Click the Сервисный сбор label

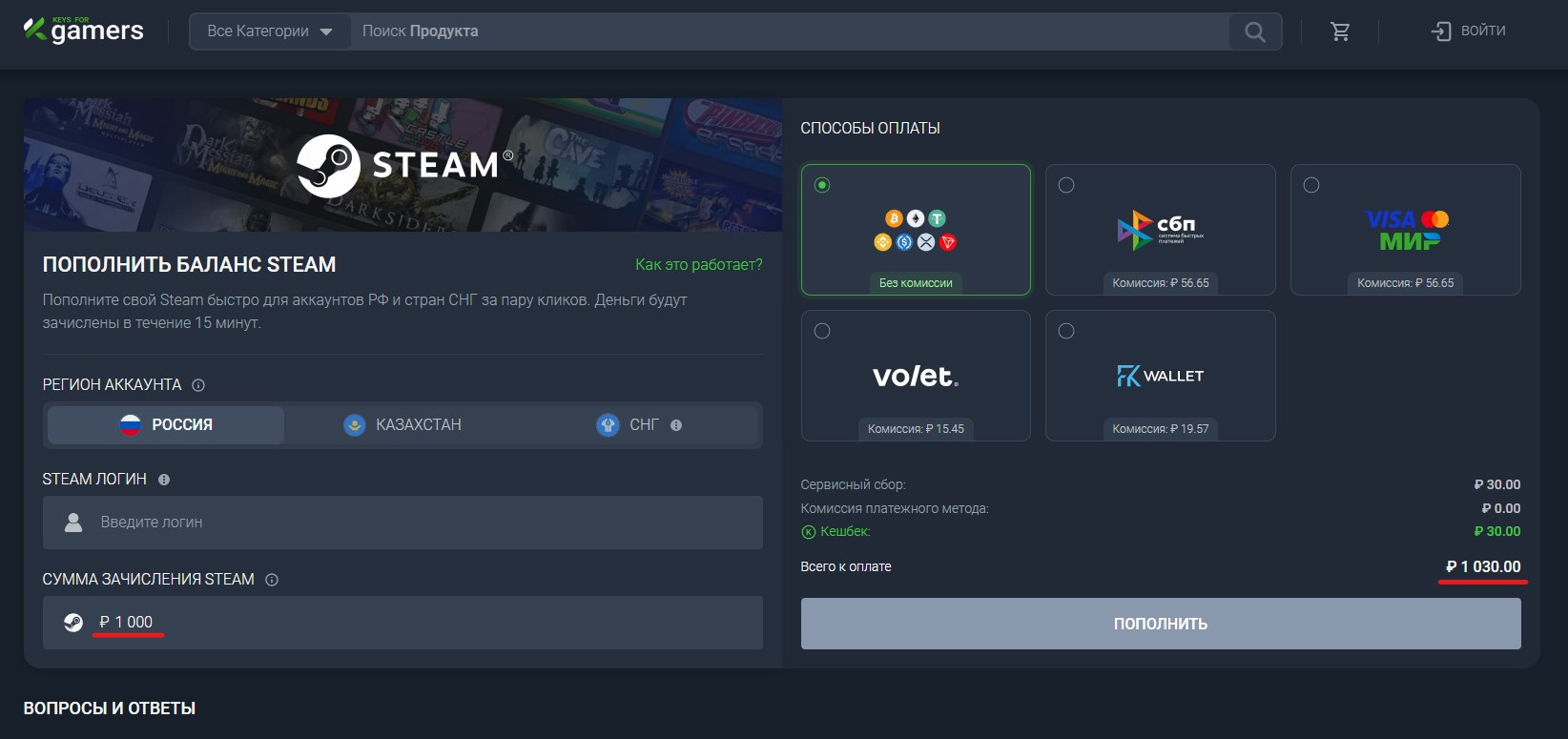[853, 485]
